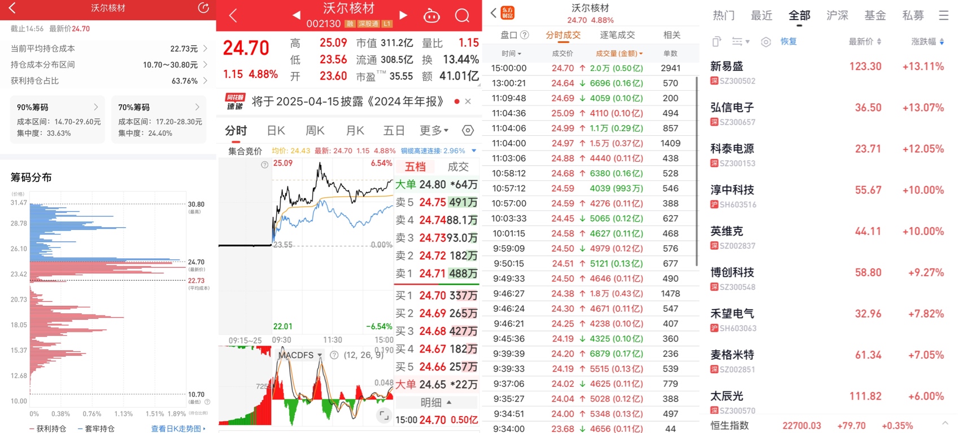Image resolution: width=958 pixels, height=433 pixels.
Task: Click the 沪 market badge under 淳中科技
Action: point(714,205)
